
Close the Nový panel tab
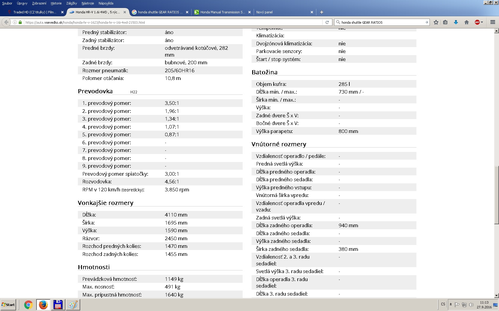click(312, 12)
